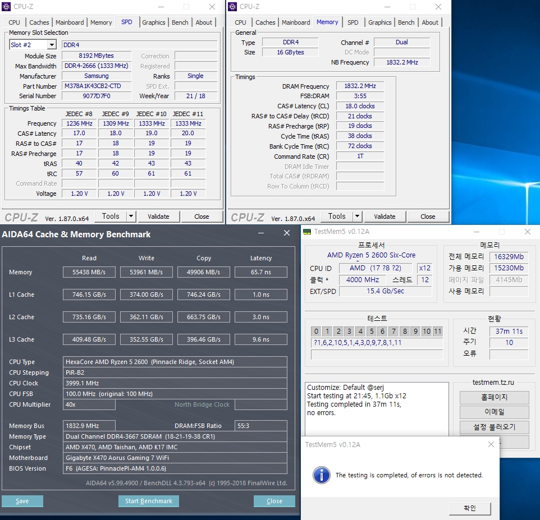Image resolution: width=540 pixels, height=520 pixels.
Task: Open Graphics tab in right CPU-Z window
Action: (380, 22)
